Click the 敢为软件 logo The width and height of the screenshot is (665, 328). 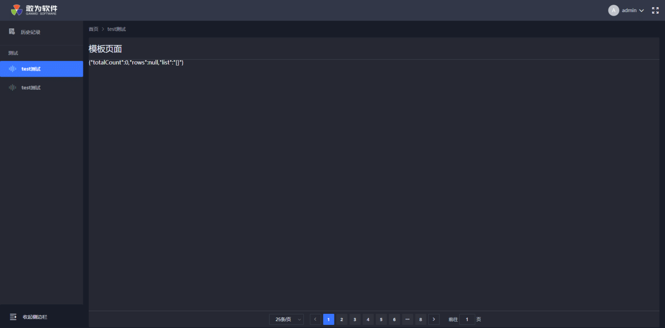tap(34, 10)
